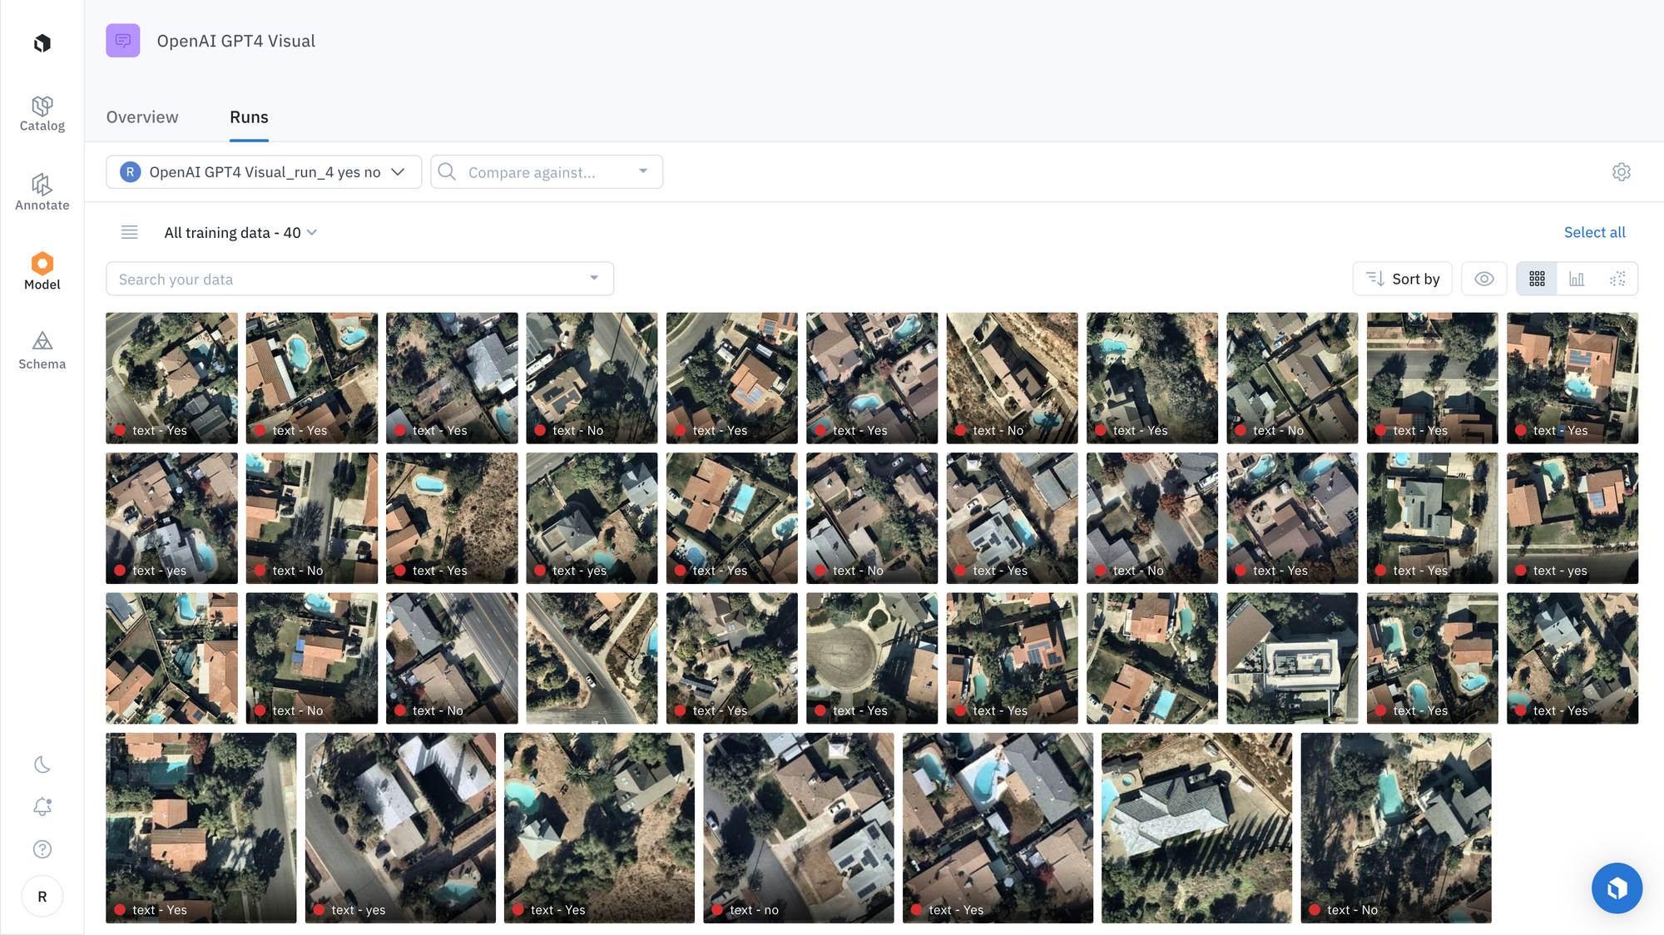
Task: Open the Catalog section in sidebar
Action: coord(42,114)
